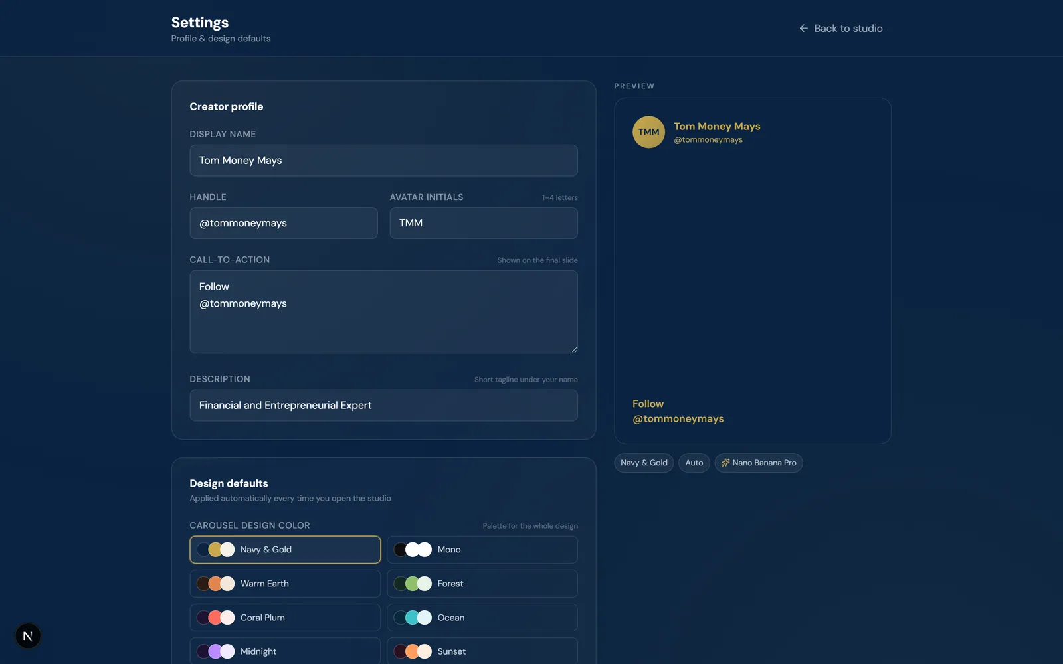Viewport: 1063px width, 664px height.
Task: Click the Call-to-Action textarea resize handle
Action: point(574,349)
